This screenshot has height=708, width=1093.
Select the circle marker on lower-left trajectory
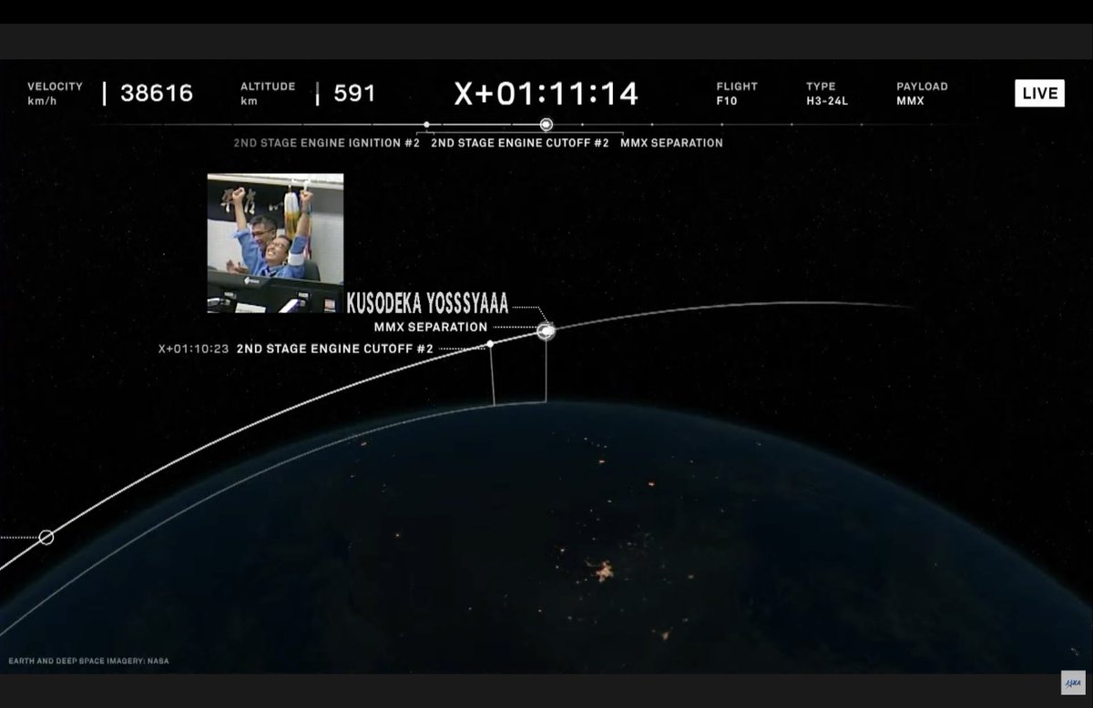click(x=46, y=537)
